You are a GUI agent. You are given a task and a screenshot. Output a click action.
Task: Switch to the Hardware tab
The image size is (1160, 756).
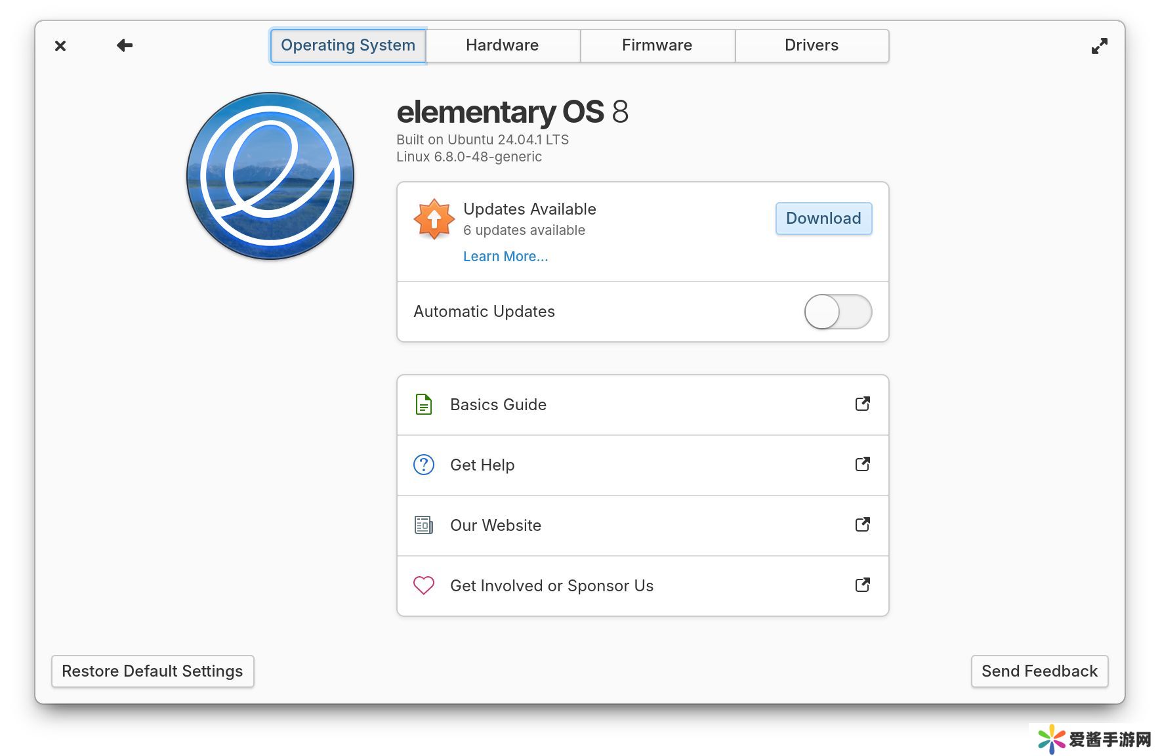[503, 45]
